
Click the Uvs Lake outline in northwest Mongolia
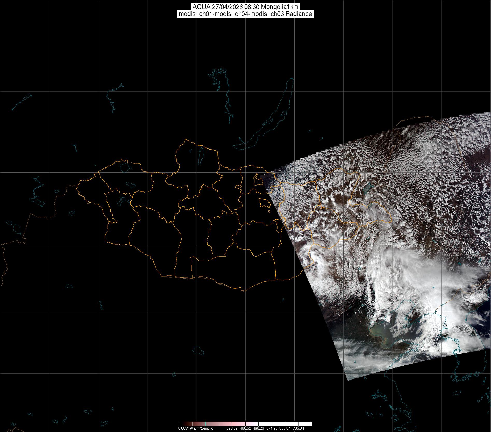point(125,166)
